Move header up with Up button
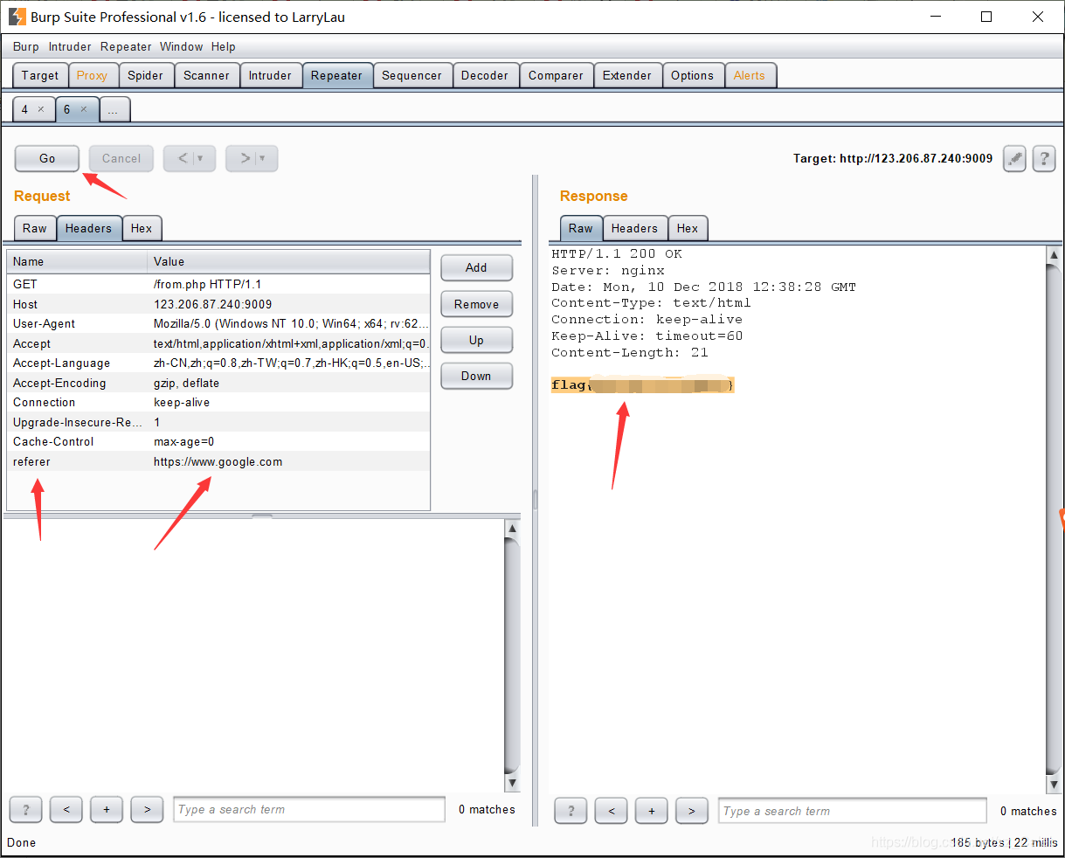 tap(476, 340)
